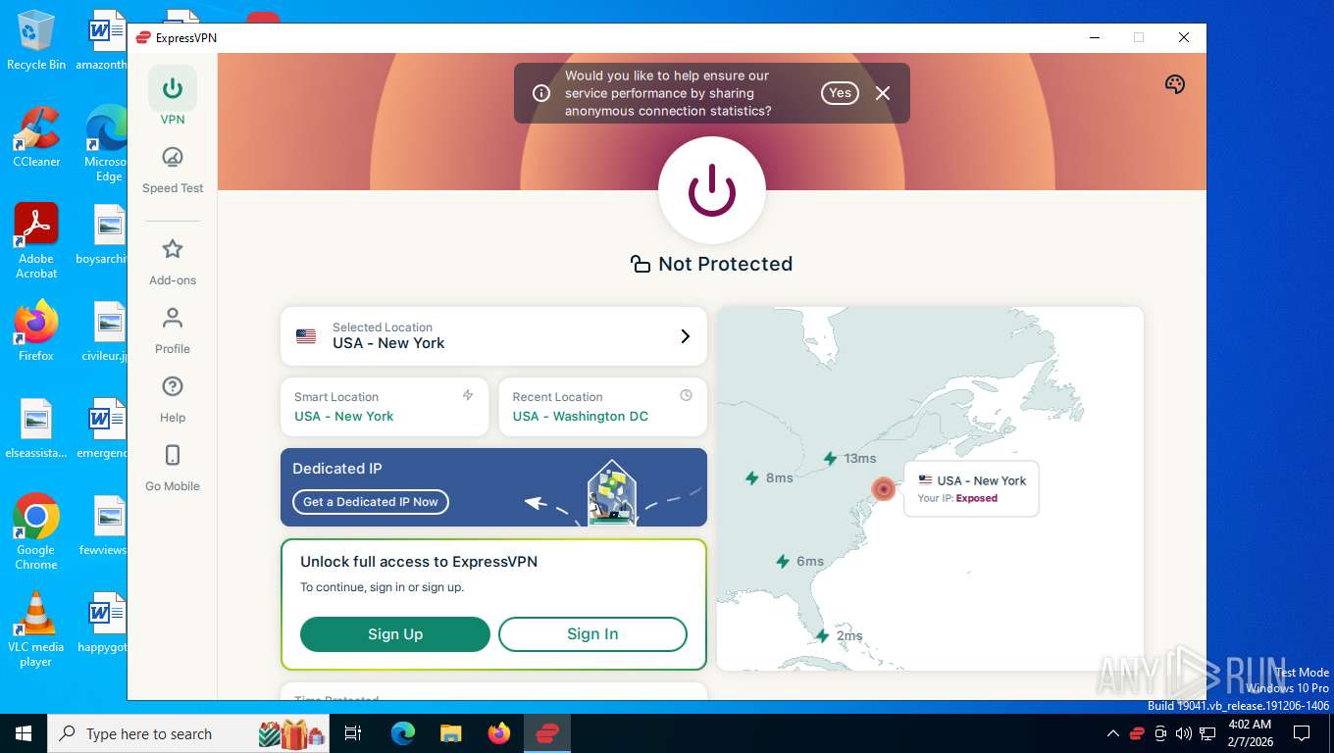Viewport: 1334px width, 753px height.
Task: Click the US flag in Selected Location
Action: [306, 336]
